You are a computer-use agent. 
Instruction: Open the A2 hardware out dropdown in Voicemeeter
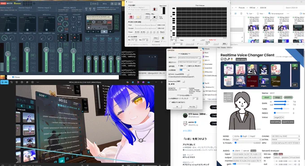(x=90, y=9)
